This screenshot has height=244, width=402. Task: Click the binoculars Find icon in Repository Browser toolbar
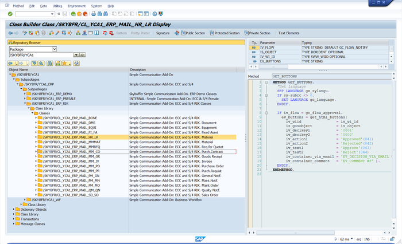pos(50,63)
